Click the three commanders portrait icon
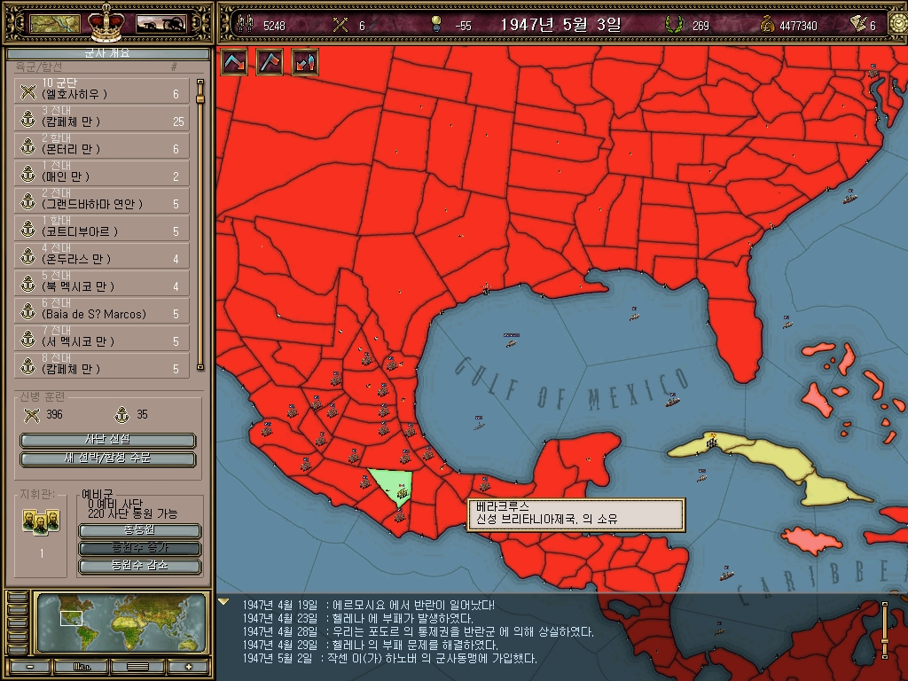This screenshot has width=908, height=681. pyautogui.click(x=41, y=521)
